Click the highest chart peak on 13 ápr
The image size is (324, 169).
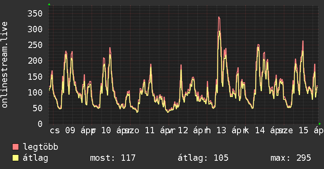pyautogui.click(x=219, y=18)
